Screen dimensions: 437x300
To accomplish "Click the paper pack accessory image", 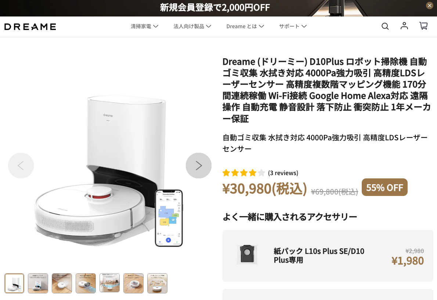I will pos(247,255).
